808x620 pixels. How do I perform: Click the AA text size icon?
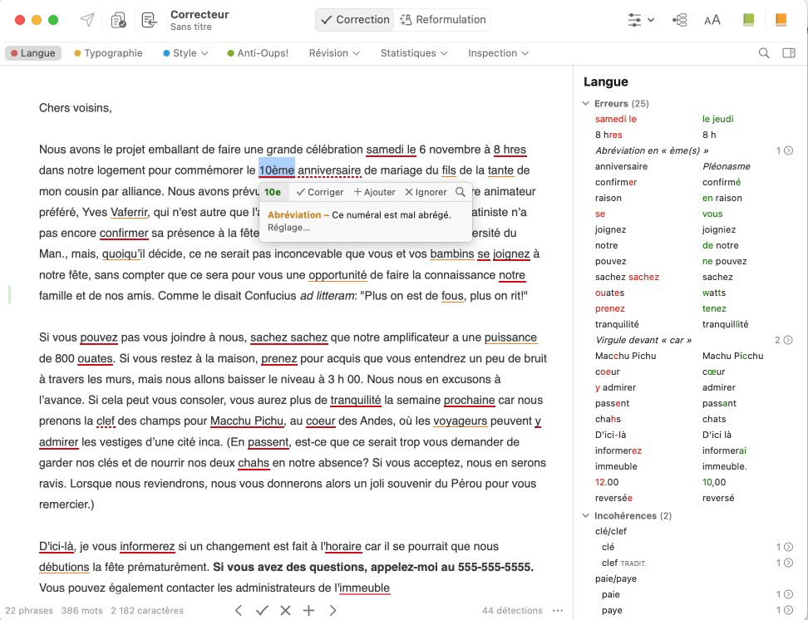[712, 20]
